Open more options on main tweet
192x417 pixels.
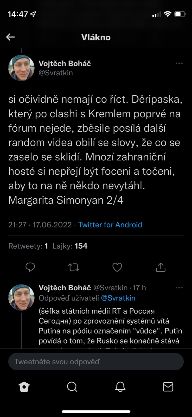179,63
